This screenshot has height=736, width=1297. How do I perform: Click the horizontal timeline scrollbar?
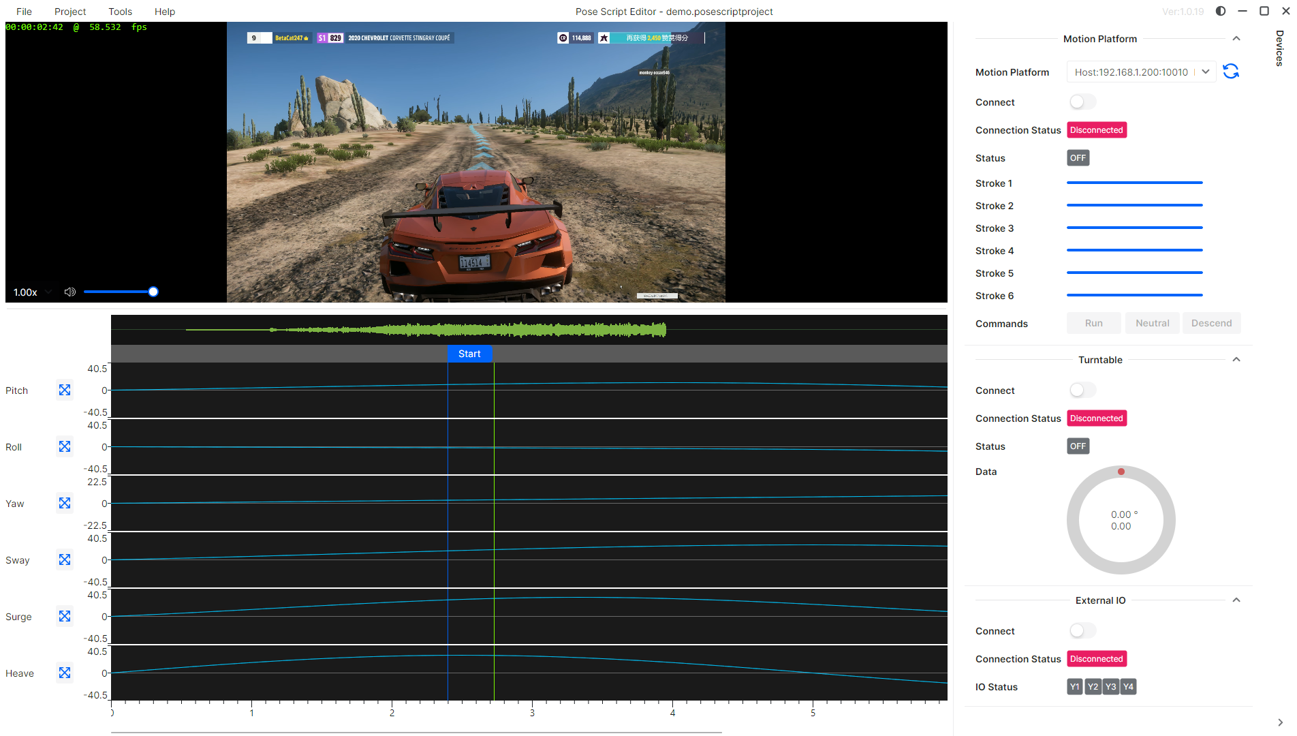[416, 733]
